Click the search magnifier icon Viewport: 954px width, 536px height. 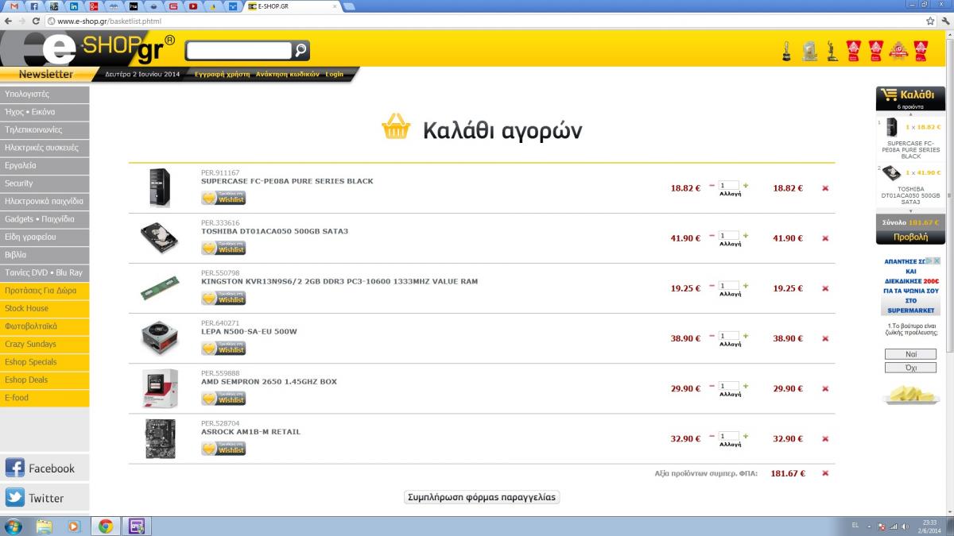pos(301,51)
